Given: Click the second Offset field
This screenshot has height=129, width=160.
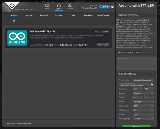Looking at the screenshot, I should point(149,97).
